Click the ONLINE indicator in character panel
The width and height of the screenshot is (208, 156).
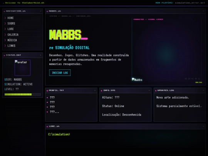tap(199, 82)
